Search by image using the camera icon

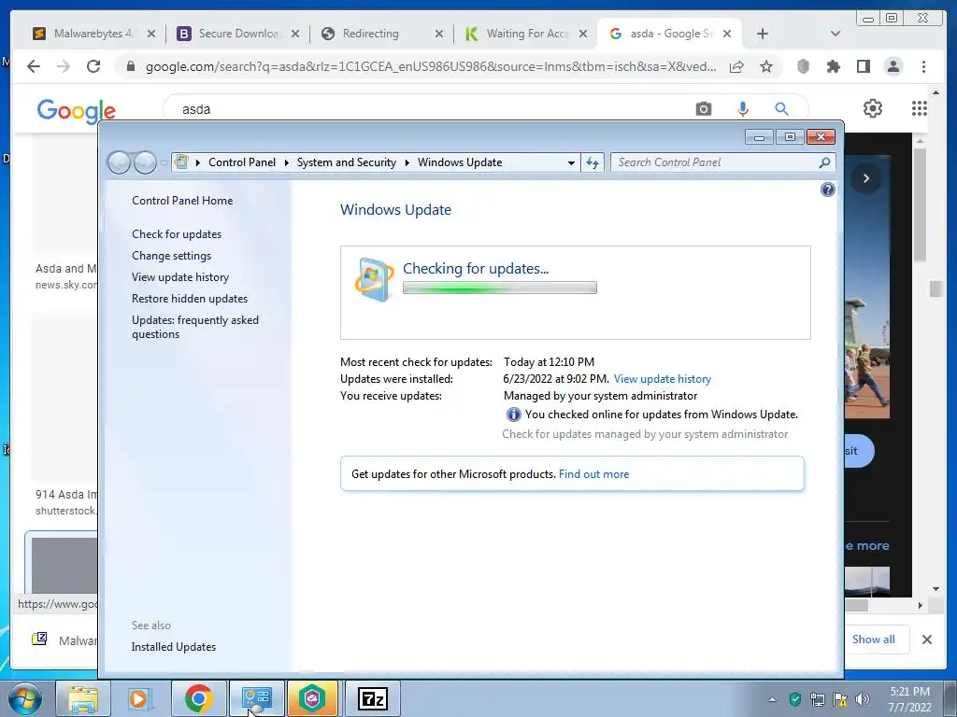(704, 109)
